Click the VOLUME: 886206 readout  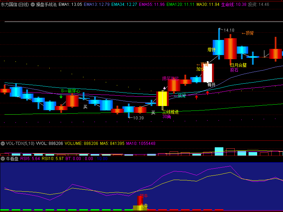pyautogui.click(x=81, y=144)
